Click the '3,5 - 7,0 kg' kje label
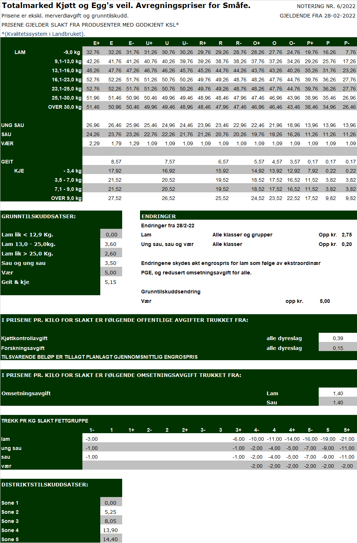This screenshot has width=357, height=543. [x=68, y=180]
